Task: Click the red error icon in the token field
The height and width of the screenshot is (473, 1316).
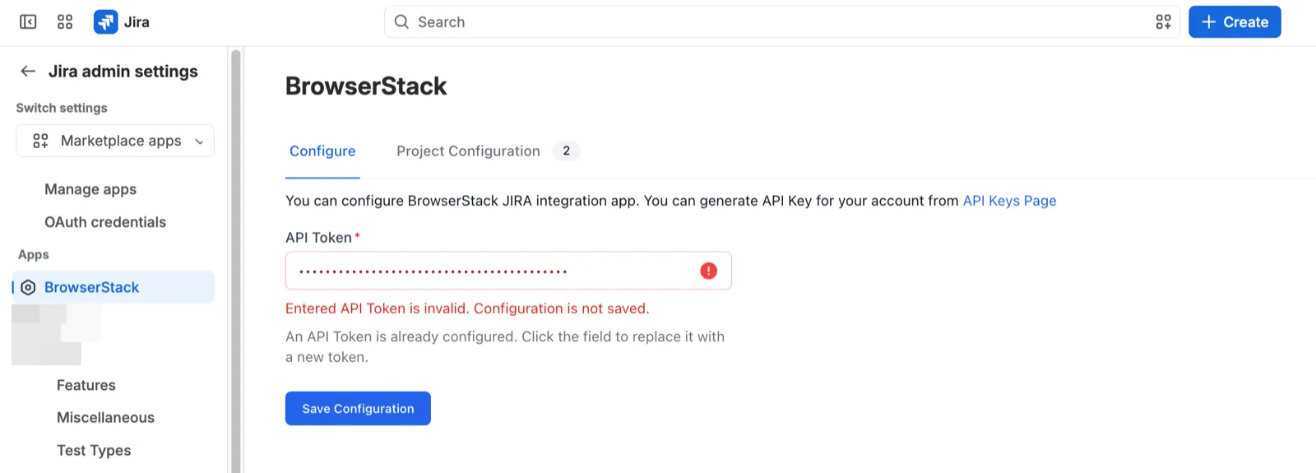Action: pos(708,271)
